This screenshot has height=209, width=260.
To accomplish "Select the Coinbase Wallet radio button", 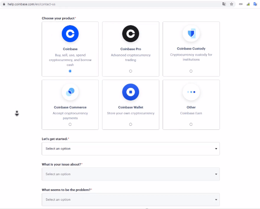I will [131, 124].
